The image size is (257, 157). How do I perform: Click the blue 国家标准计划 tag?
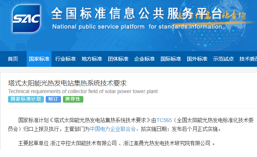(x=26, y=99)
